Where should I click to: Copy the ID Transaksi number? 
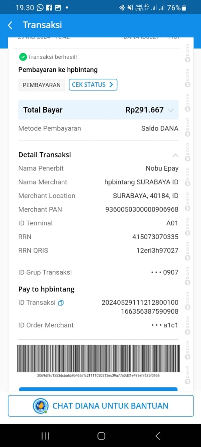(x=61, y=303)
